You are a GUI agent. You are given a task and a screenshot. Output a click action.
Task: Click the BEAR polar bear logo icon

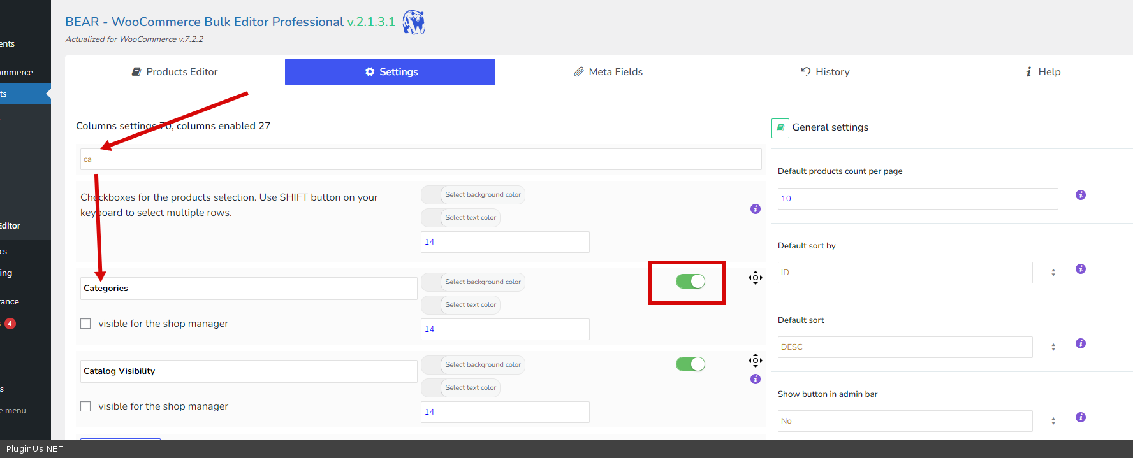point(414,22)
